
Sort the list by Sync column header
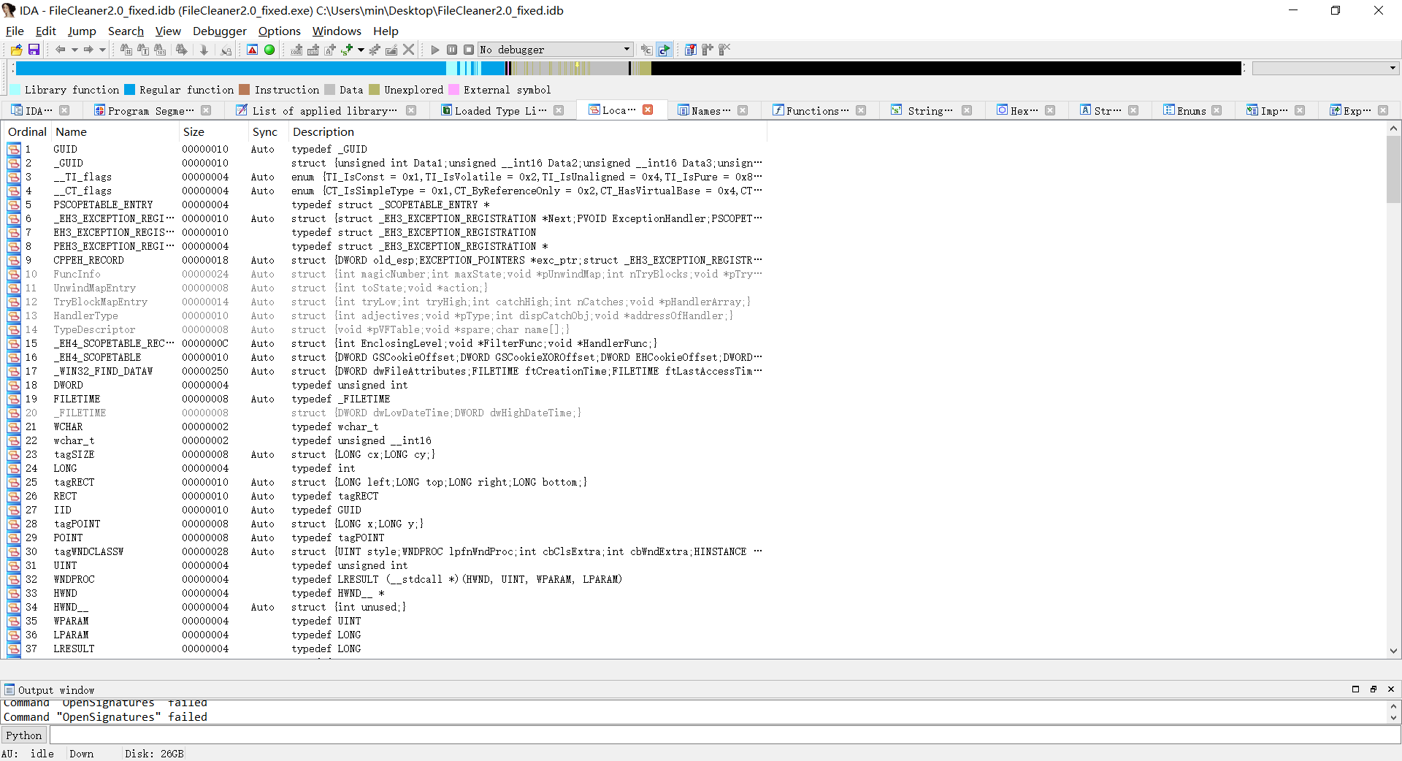[268, 131]
